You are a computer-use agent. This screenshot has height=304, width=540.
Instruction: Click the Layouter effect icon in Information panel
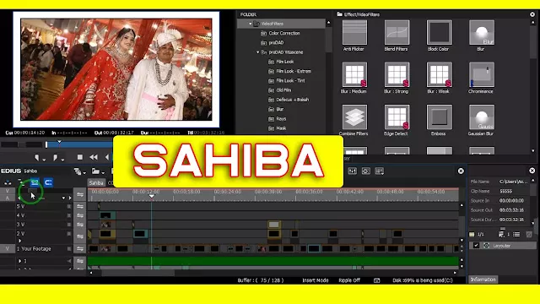point(486,246)
